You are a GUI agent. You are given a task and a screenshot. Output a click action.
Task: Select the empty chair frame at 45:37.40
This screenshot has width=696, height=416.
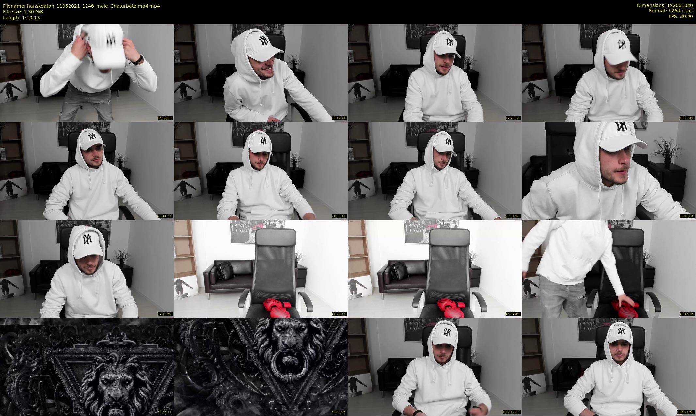coord(435,268)
